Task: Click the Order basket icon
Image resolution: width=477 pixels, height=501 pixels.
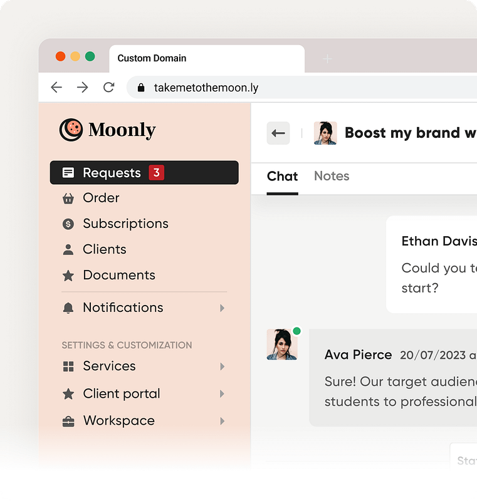Action: 68,199
